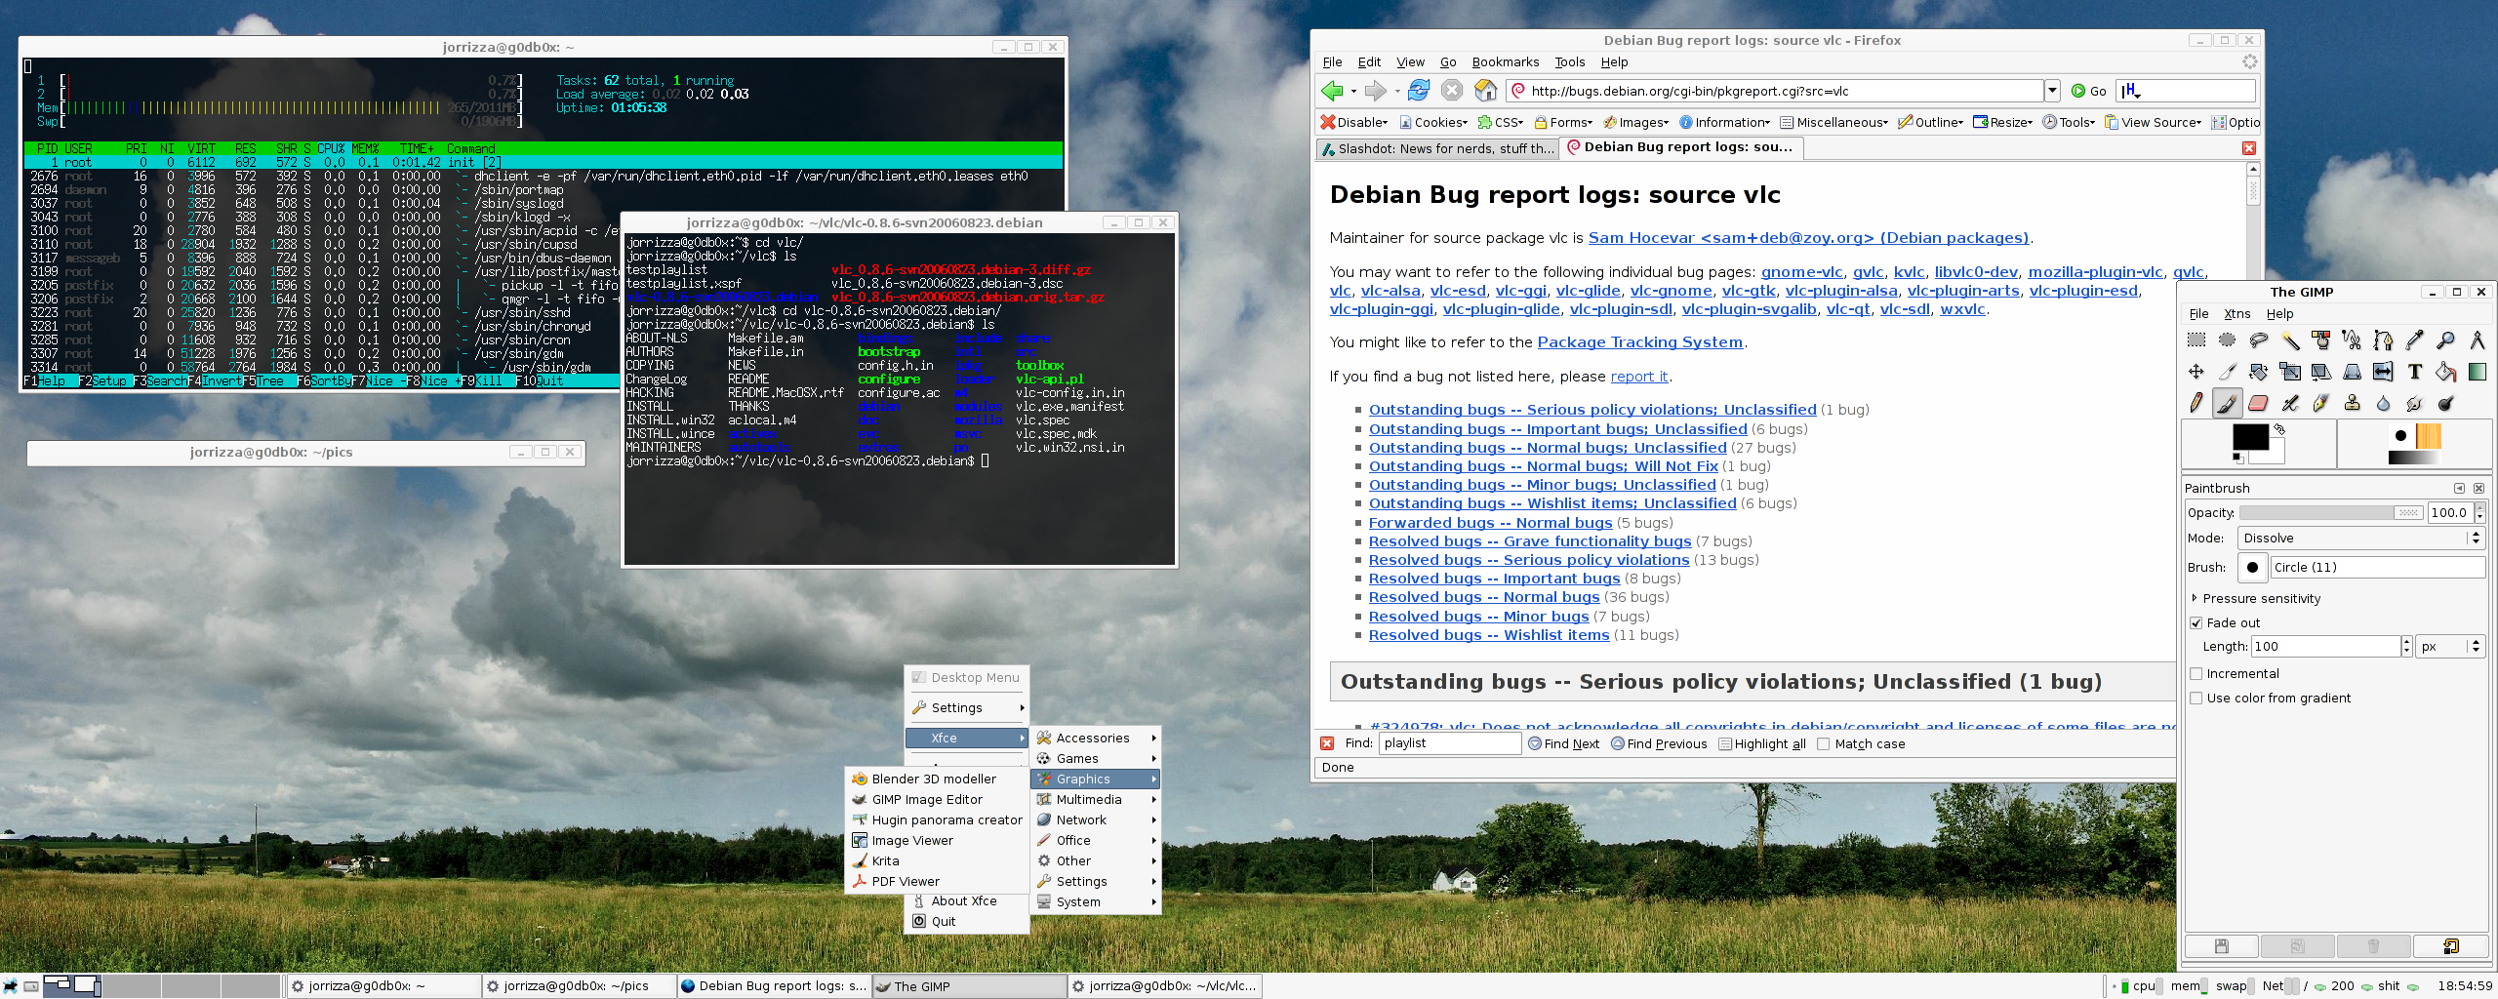Click the Firefox Reload button
This screenshot has height=999, width=2498.
(x=1419, y=91)
